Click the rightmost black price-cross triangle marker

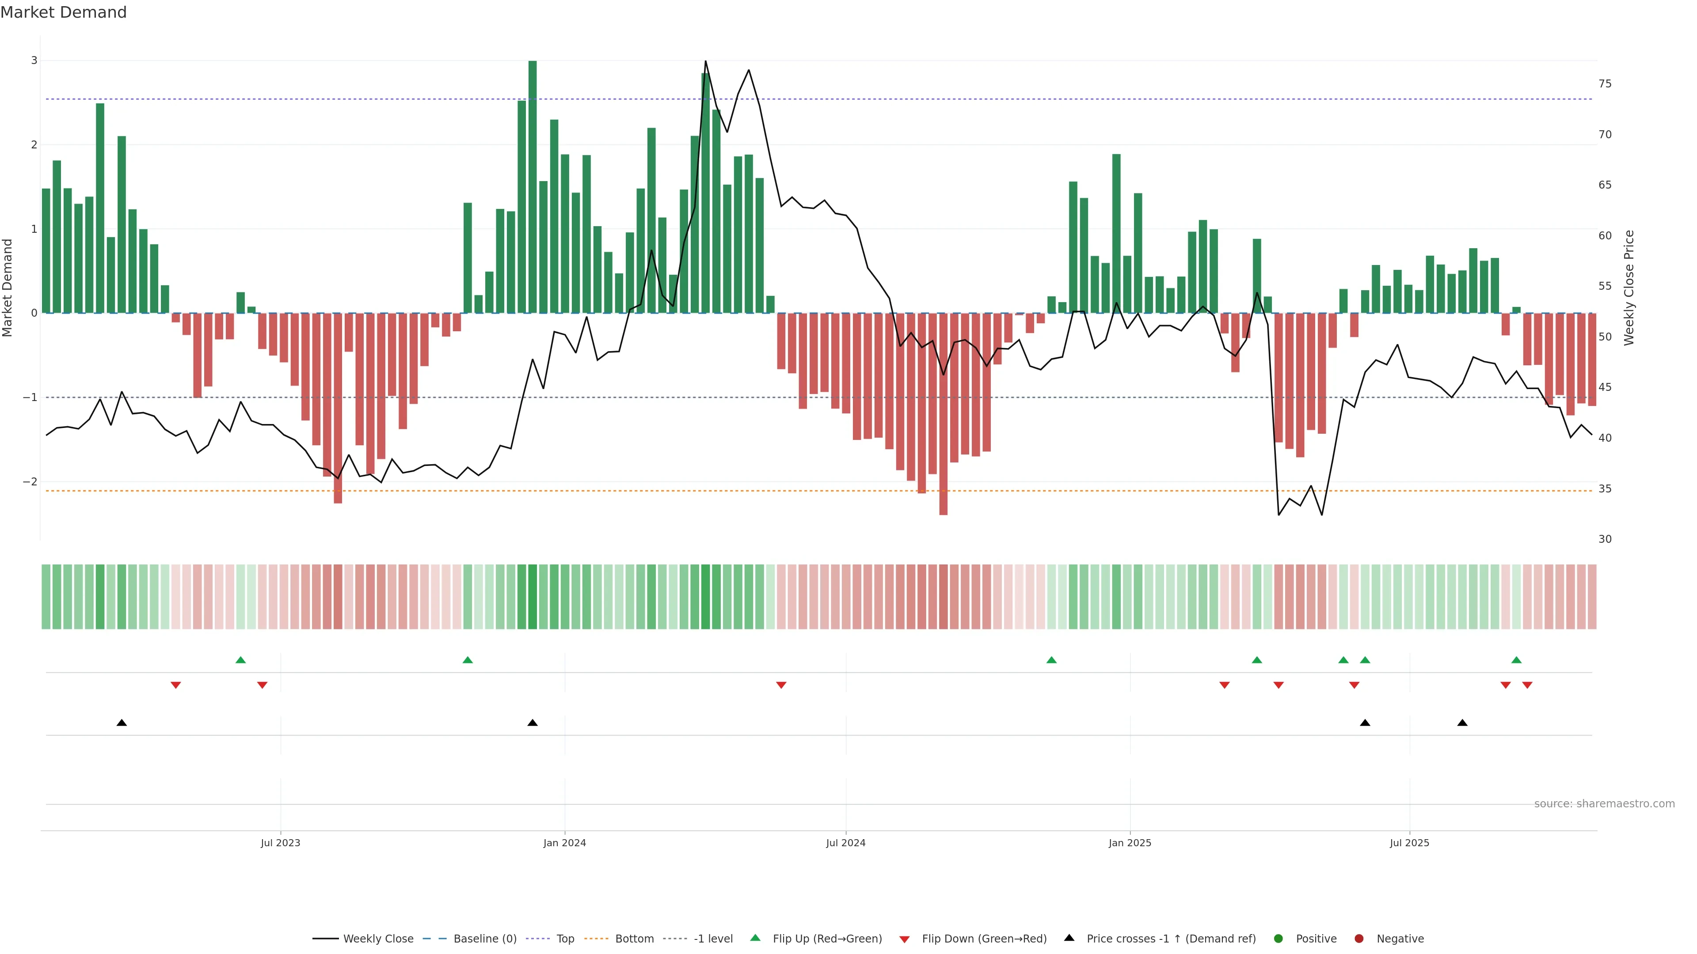pyautogui.click(x=1462, y=723)
